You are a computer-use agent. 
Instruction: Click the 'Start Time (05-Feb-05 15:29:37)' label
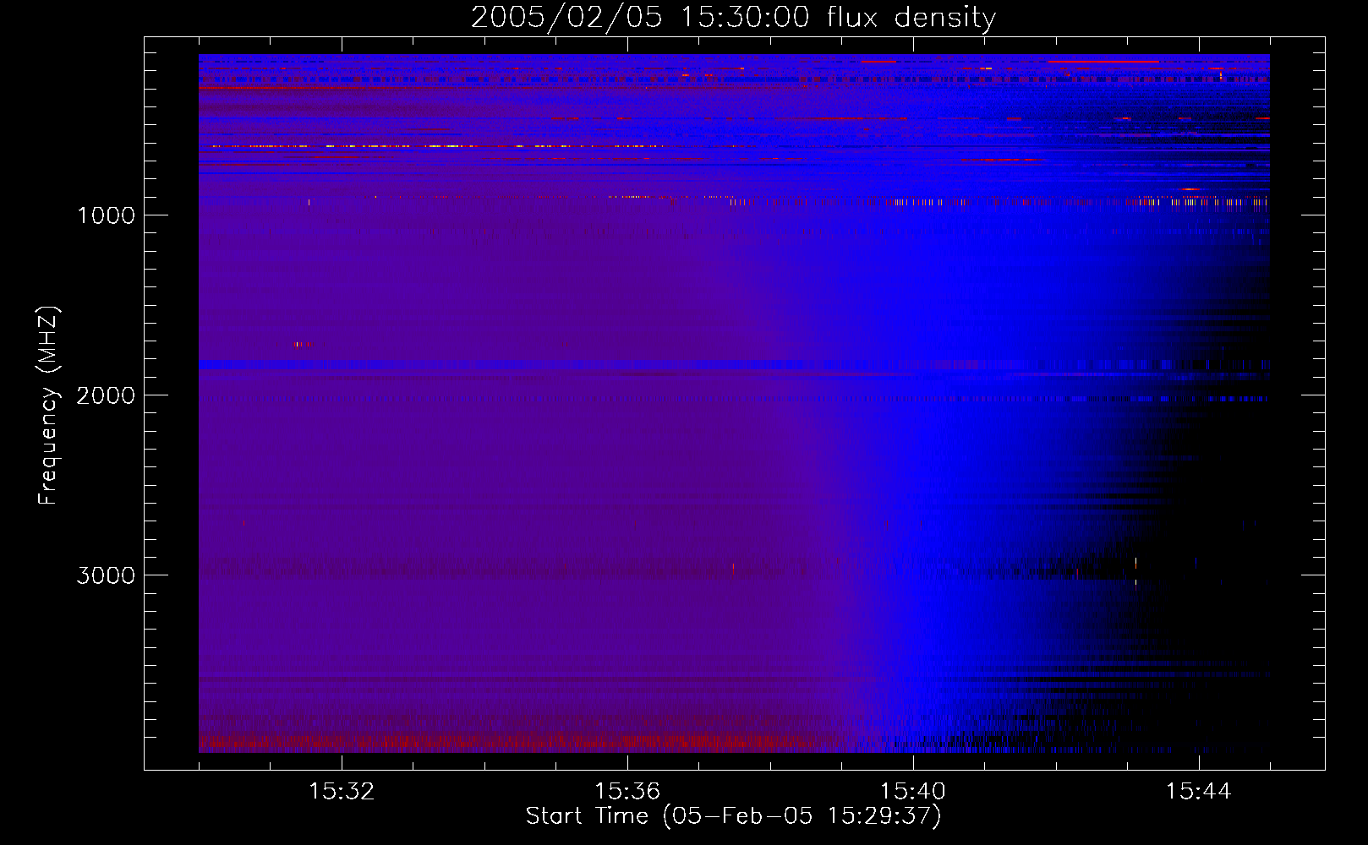733,816
